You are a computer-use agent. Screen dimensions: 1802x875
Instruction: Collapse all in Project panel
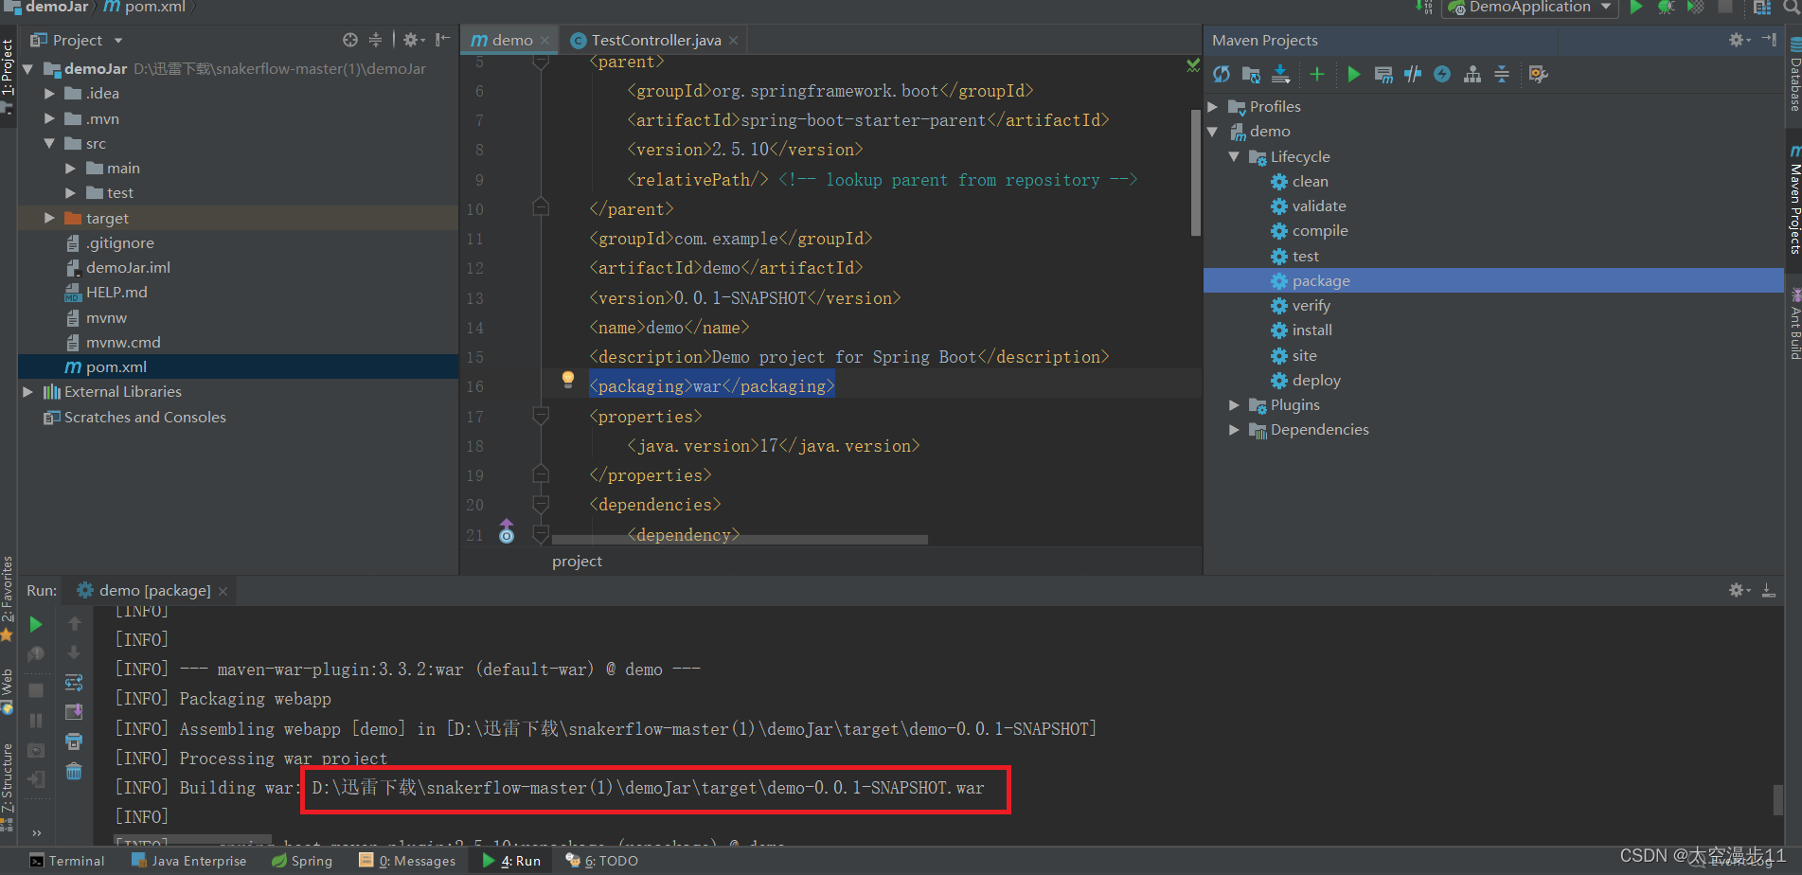click(375, 40)
